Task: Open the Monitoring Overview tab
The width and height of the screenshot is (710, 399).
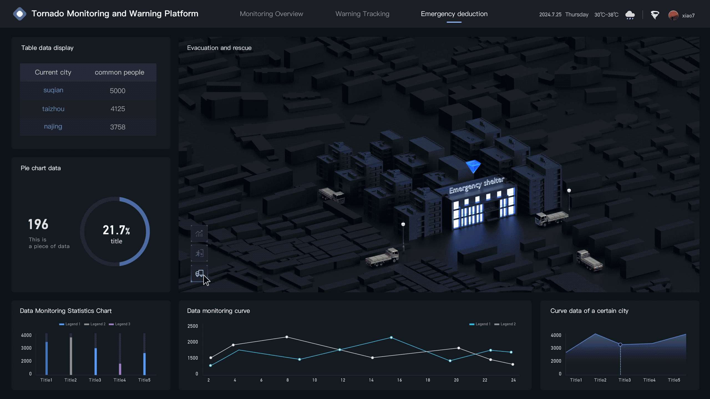Action: 271,14
